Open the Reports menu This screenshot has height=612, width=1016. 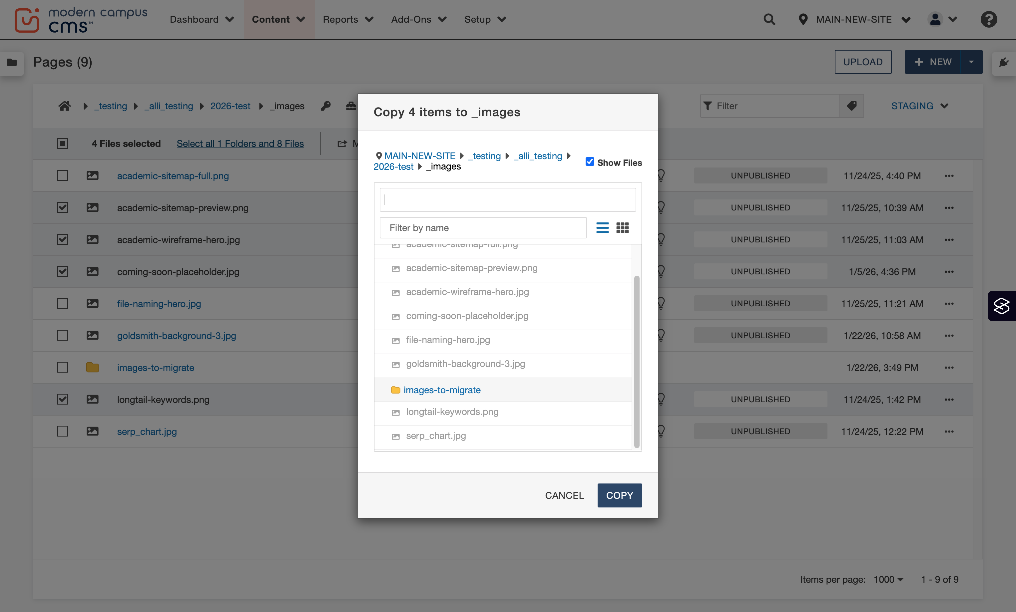tap(348, 19)
